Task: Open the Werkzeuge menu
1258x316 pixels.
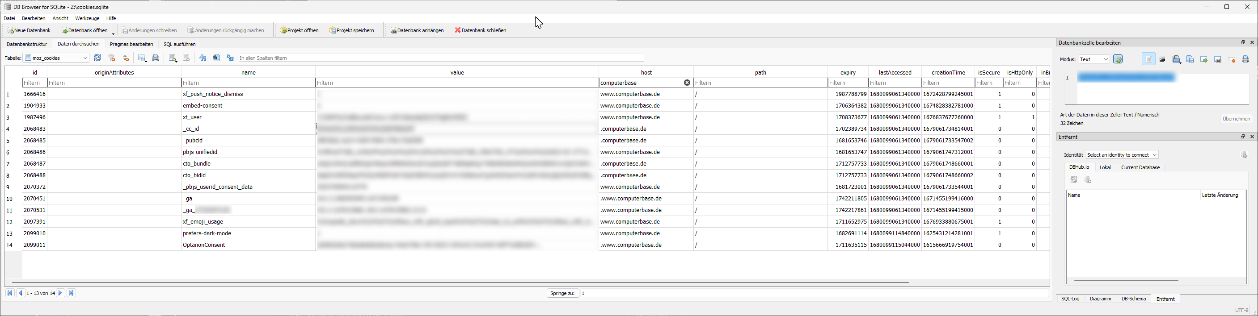Action: [88, 19]
